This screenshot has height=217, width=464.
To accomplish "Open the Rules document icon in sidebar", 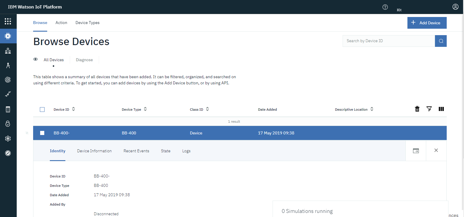I will pos(8,109).
